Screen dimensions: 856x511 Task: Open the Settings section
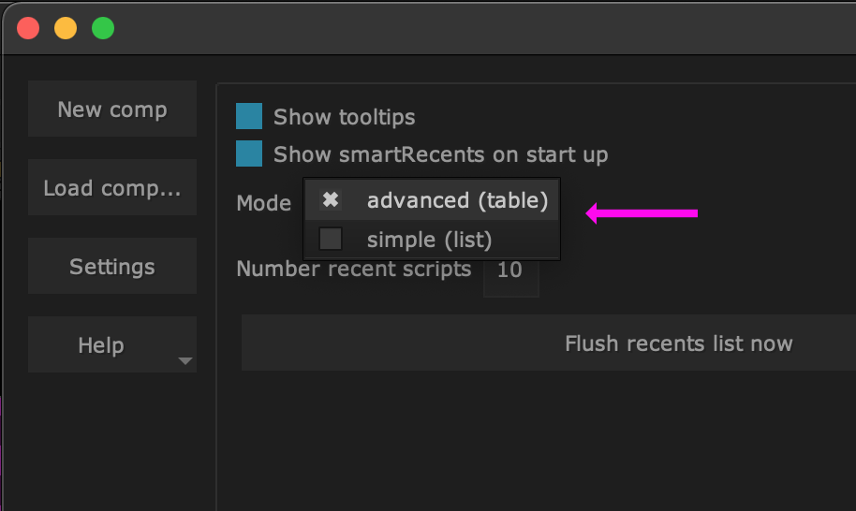click(x=112, y=267)
